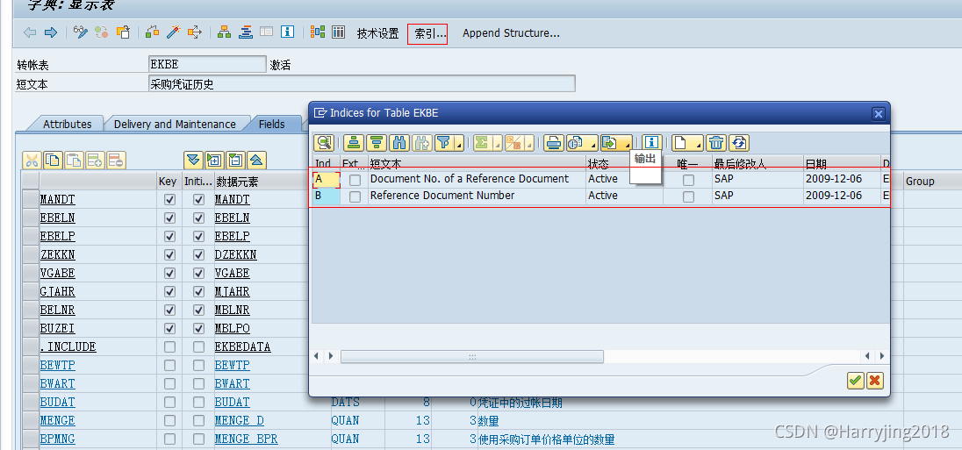Click Indices dialog horizontal scrollbar thumb
Screen dimensions: 962x450
coord(472,356)
